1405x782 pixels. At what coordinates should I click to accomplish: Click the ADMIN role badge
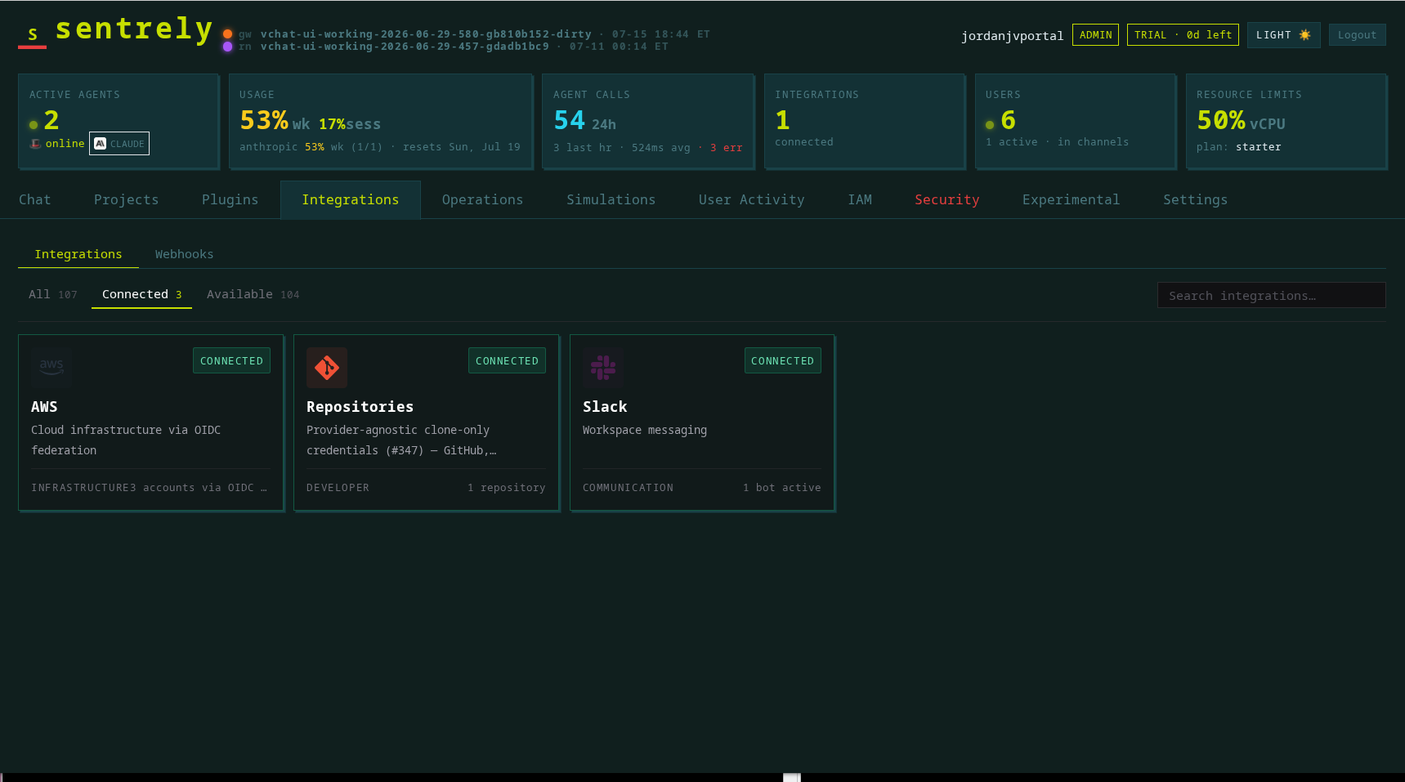1095,35
